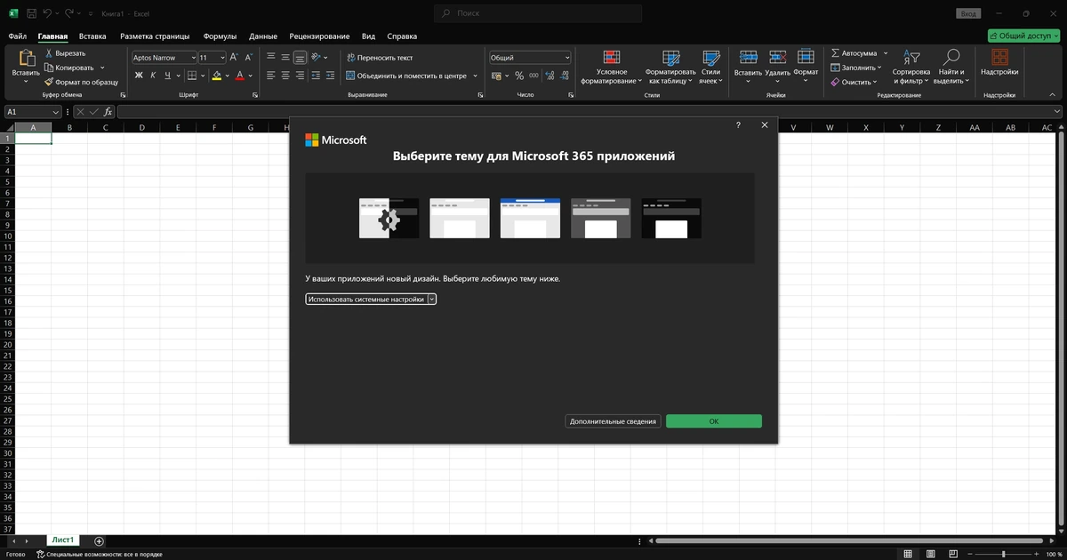Viewport: 1067px width, 560px height.
Task: Add a new sheet with plus icon
Action: (x=99, y=540)
